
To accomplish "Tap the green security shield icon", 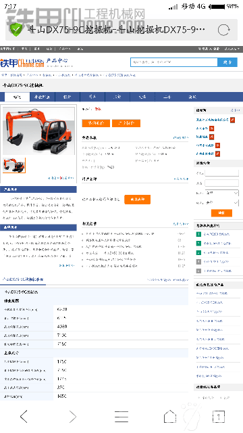I will (x=16, y=30).
